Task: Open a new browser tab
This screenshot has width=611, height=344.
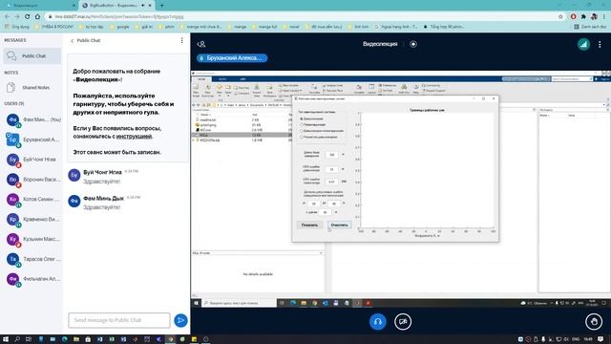Action: click(161, 6)
